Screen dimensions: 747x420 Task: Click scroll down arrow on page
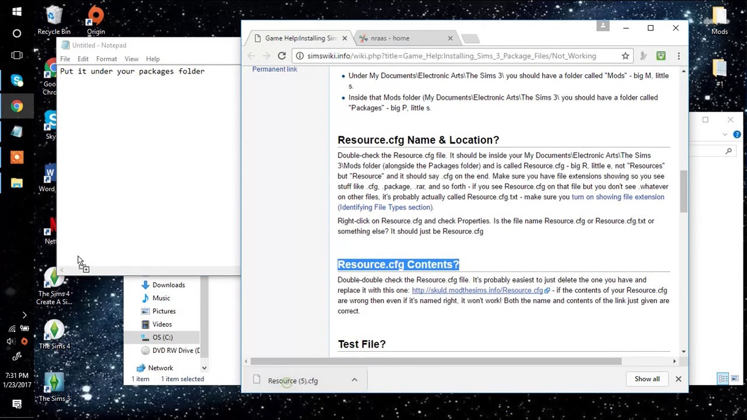pos(683,352)
